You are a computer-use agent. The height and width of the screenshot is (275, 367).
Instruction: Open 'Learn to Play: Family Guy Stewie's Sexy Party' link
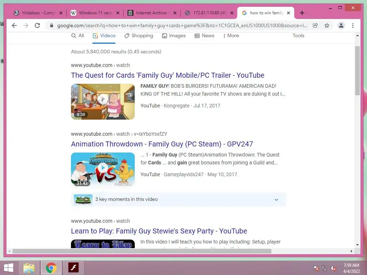159,231
